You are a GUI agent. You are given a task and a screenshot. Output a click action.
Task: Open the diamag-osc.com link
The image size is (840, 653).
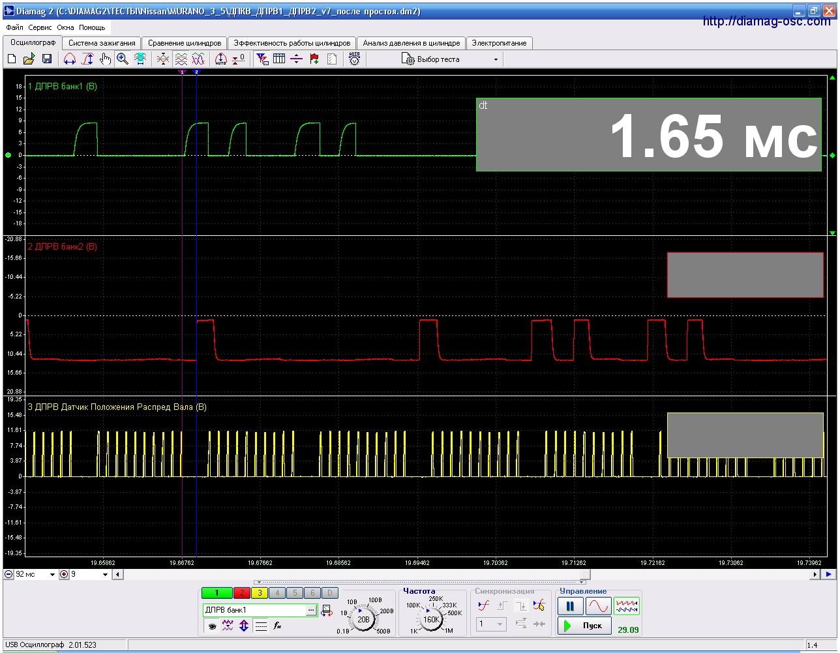point(766,22)
